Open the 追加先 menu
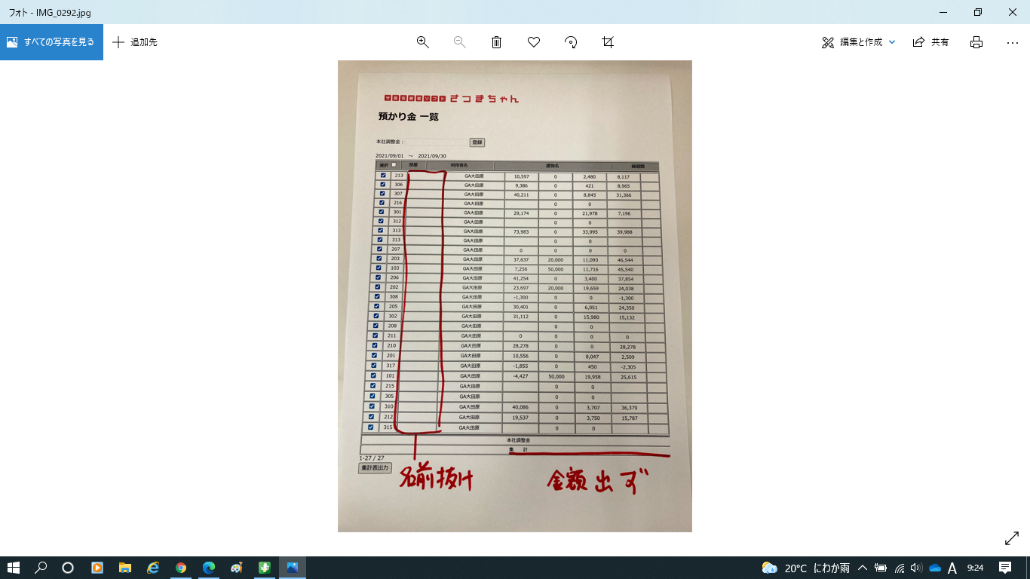The width and height of the screenshot is (1030, 579). (x=135, y=42)
